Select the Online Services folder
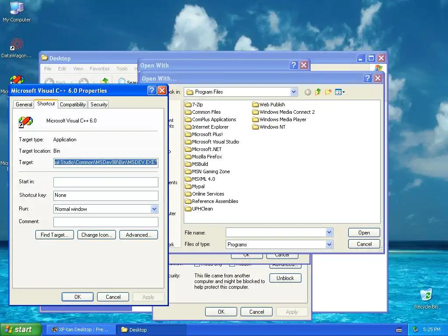This screenshot has width=448, height=336. click(205, 194)
